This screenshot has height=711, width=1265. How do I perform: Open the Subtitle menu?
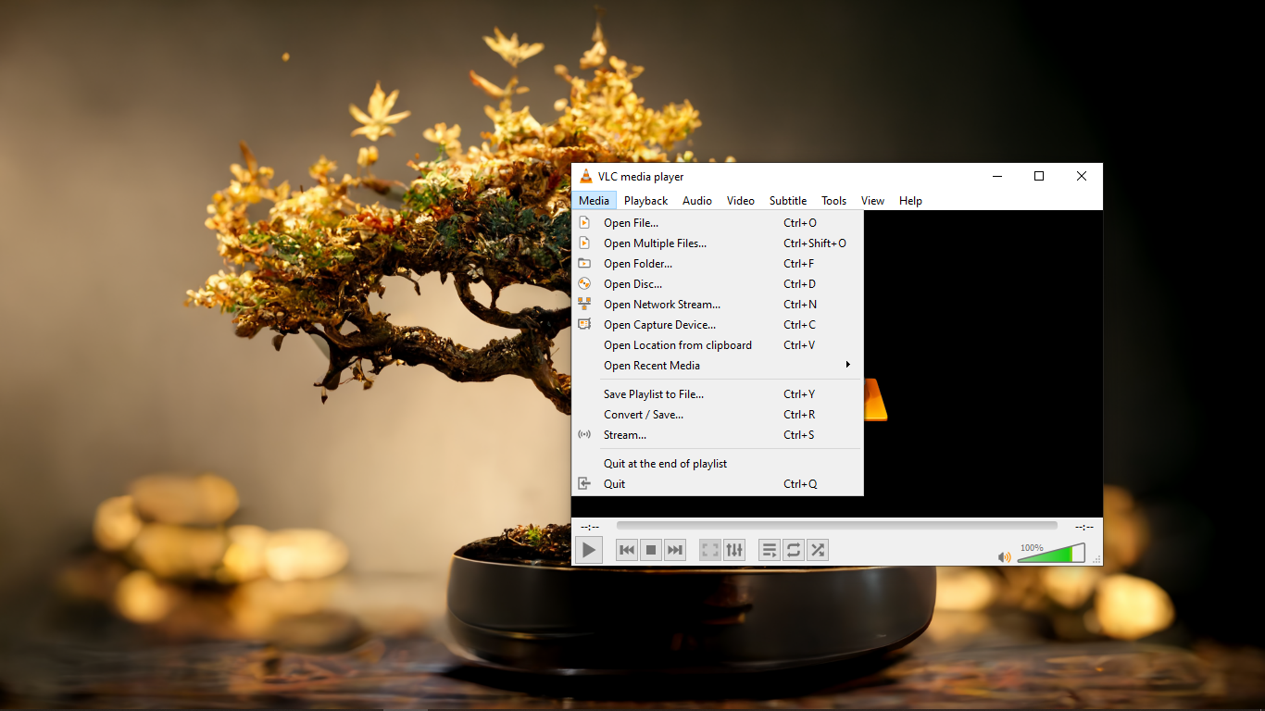click(788, 200)
